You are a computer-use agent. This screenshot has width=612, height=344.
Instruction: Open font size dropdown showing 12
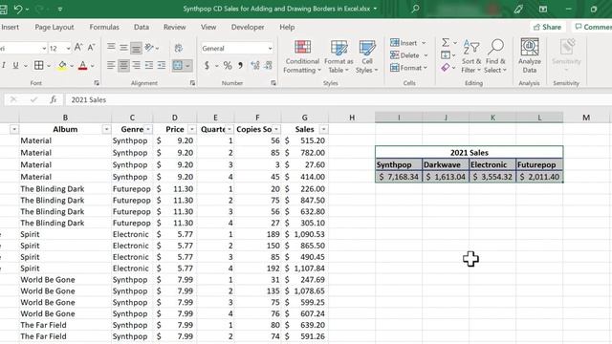coord(68,49)
